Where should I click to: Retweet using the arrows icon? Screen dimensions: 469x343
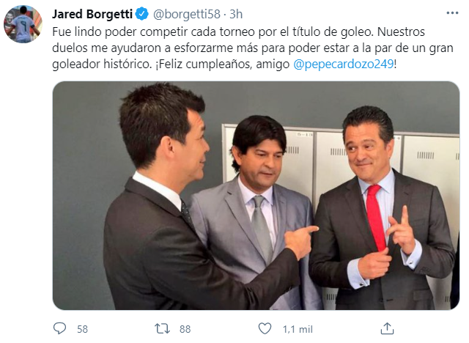[x=163, y=328]
